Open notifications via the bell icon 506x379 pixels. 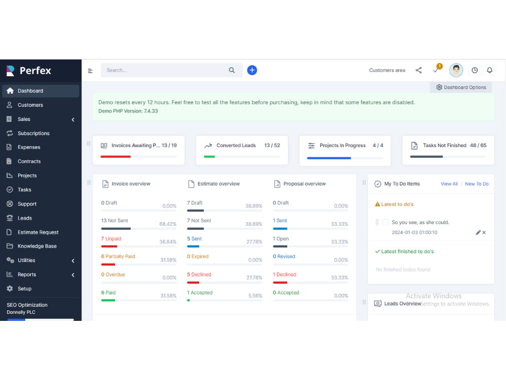tap(489, 70)
